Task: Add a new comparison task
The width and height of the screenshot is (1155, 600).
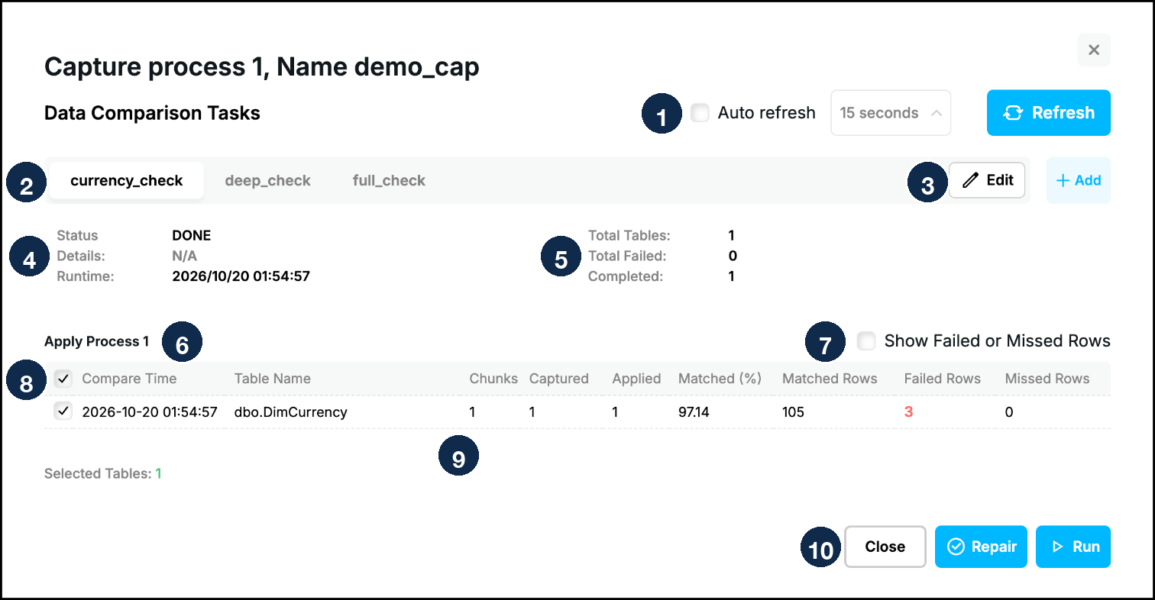Action: point(1078,181)
